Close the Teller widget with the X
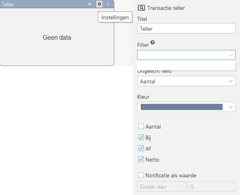This screenshot has height=195, width=240. [x=108, y=4]
